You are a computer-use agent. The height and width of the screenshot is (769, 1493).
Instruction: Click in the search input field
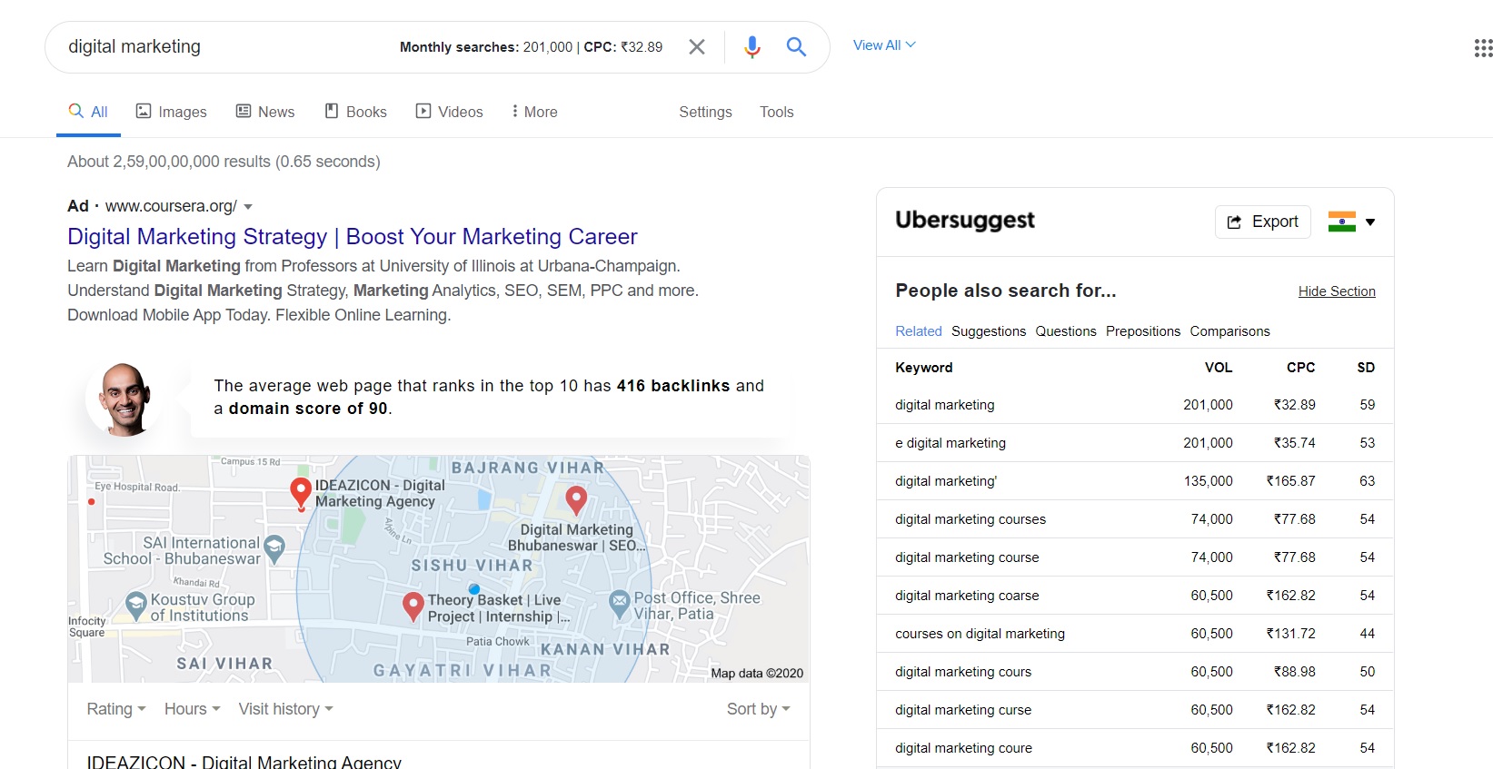[x=227, y=47]
